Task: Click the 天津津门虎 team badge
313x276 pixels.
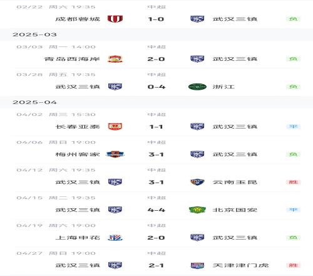Action: point(197,265)
